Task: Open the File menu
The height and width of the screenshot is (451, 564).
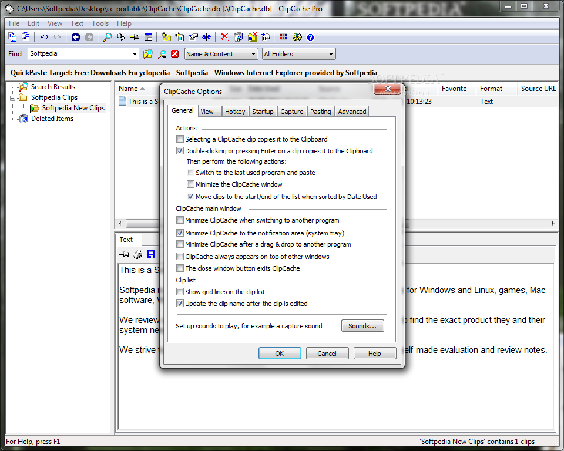Action: click(14, 23)
